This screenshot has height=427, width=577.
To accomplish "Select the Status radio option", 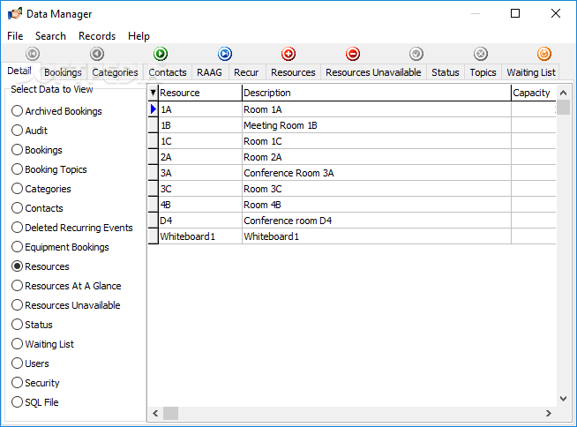I will click(x=17, y=325).
